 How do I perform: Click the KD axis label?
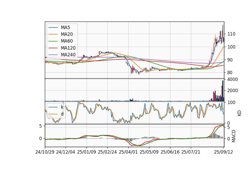point(239,113)
